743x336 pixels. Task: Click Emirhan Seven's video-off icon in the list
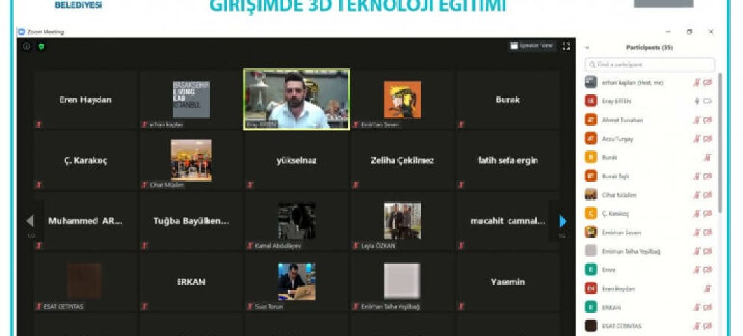(708, 232)
